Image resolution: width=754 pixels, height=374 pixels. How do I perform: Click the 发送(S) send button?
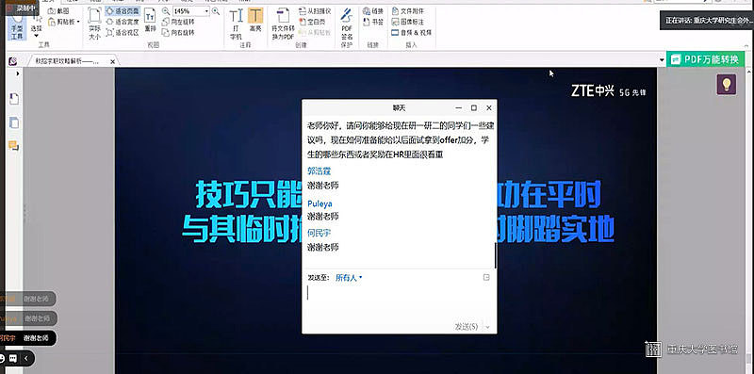467,326
